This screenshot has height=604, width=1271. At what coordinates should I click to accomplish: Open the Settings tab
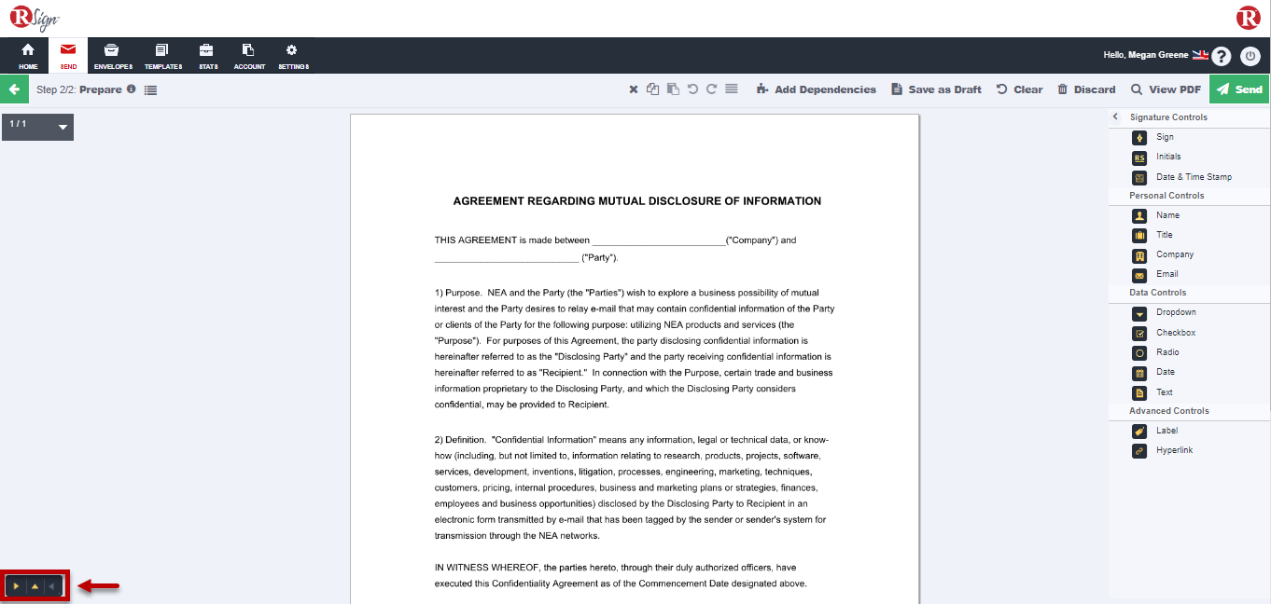(292, 56)
